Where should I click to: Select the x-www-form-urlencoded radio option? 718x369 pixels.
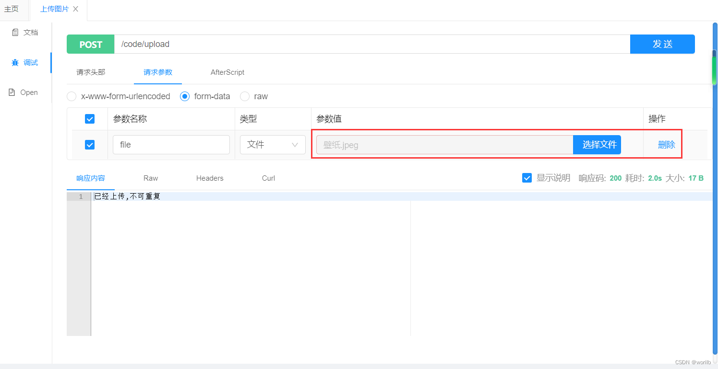click(x=72, y=96)
